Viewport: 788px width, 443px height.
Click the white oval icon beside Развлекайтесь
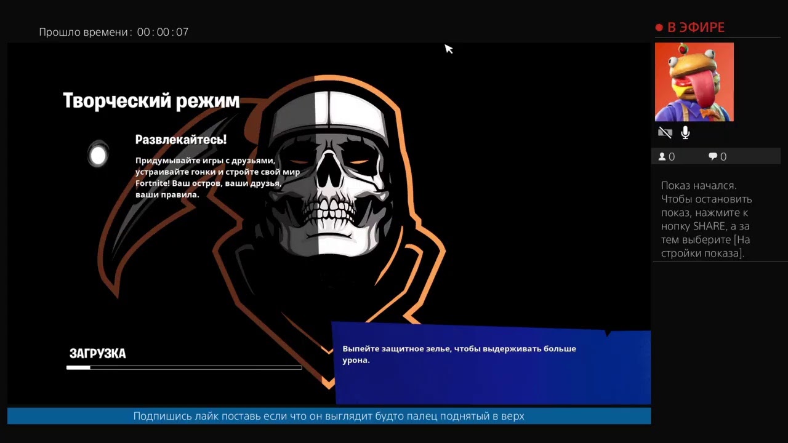click(98, 156)
